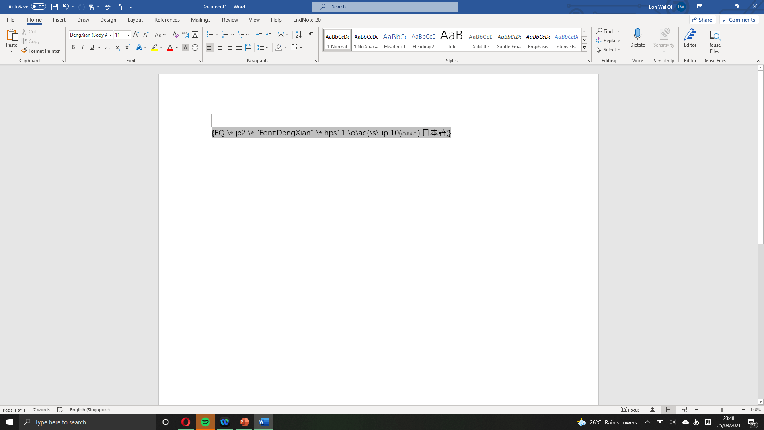Open the Phonetic Guide tool

[x=185, y=35]
